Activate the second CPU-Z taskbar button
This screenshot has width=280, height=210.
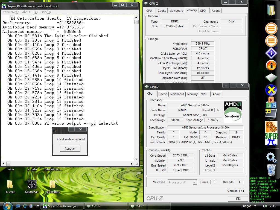[x=150, y=206]
